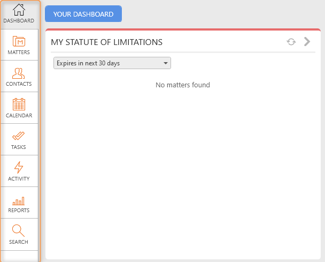Open the 'Expires in next 30 days' dropdown
Viewport: 325px width, 262px height.
[112, 63]
